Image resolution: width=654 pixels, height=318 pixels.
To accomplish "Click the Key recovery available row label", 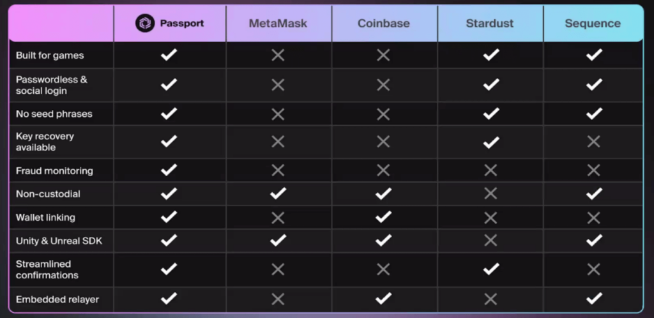I will click(x=45, y=142).
